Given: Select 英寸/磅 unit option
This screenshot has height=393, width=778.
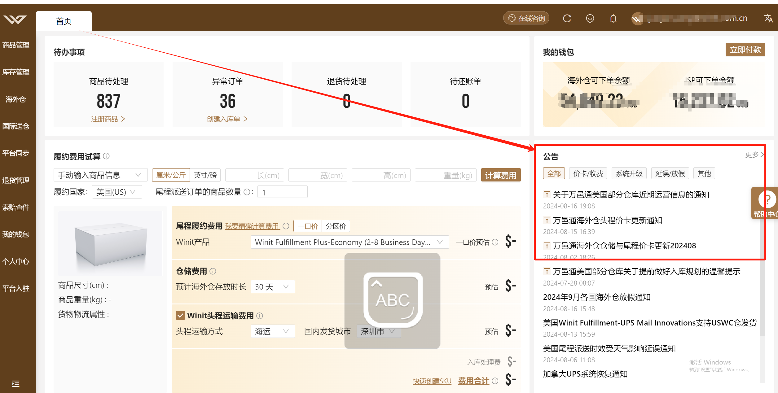Looking at the screenshot, I should (205, 175).
